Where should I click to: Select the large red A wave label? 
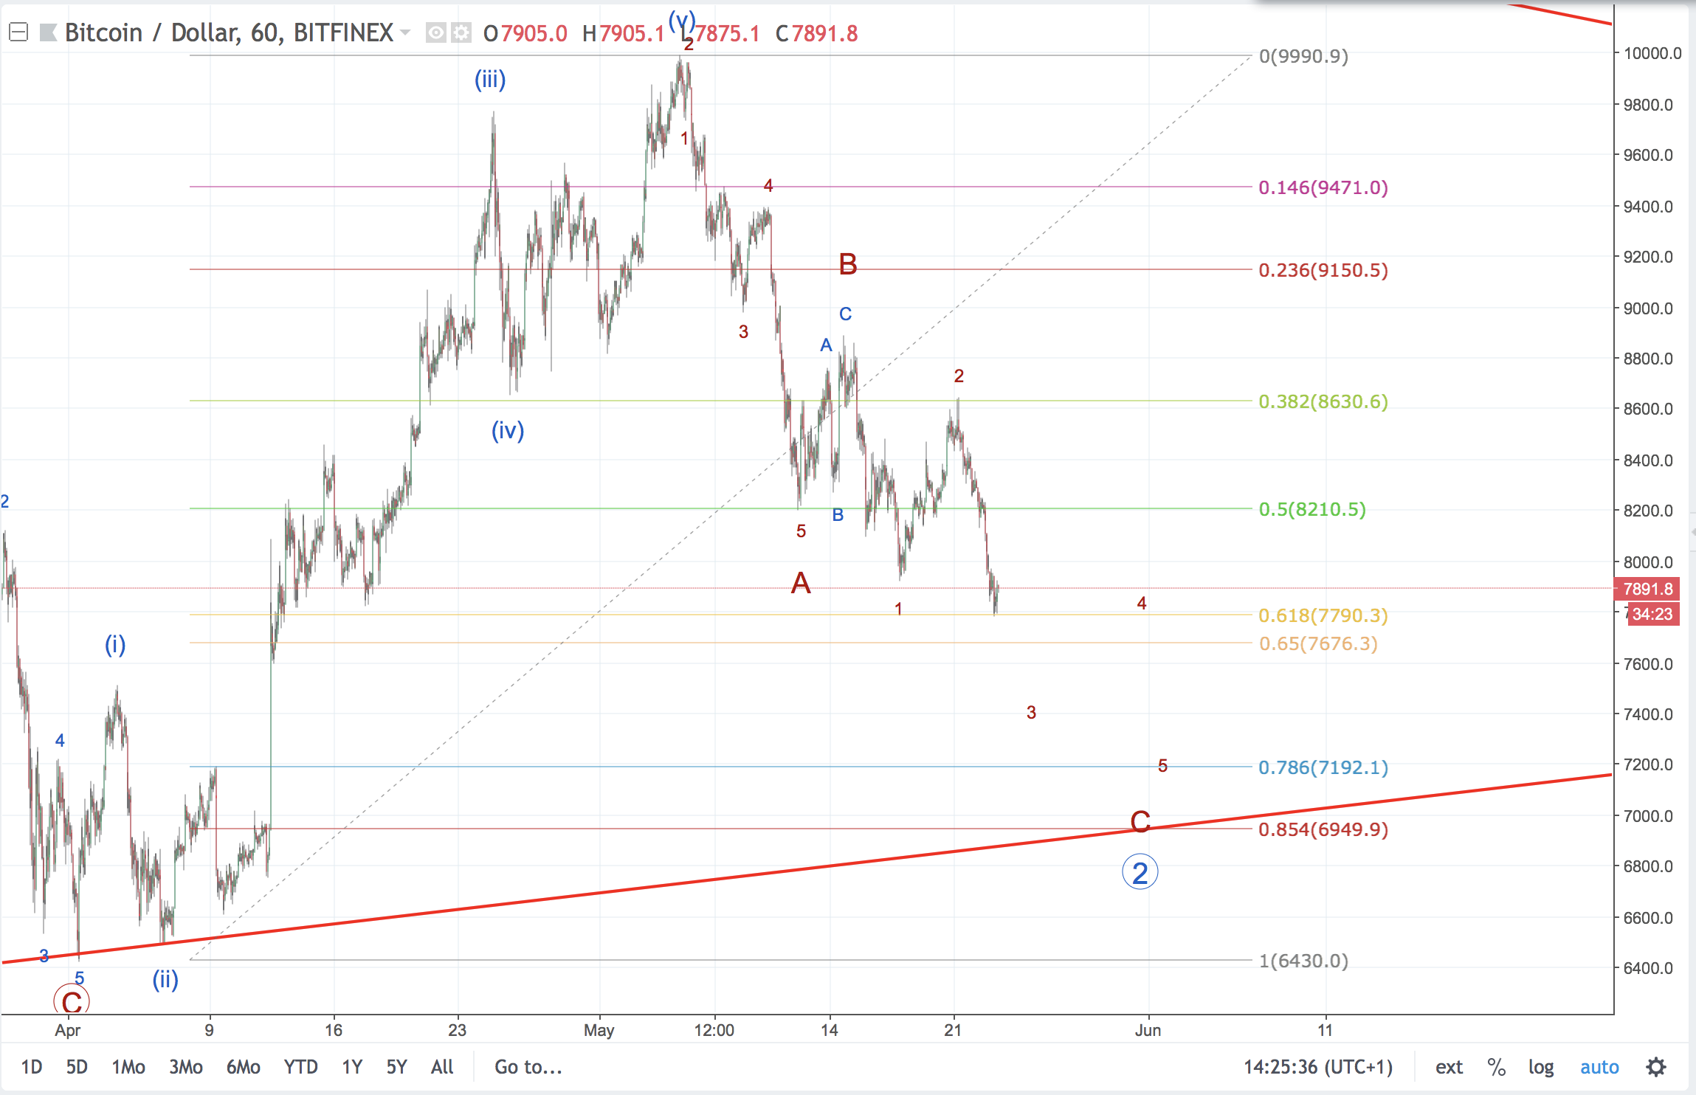pyautogui.click(x=801, y=584)
